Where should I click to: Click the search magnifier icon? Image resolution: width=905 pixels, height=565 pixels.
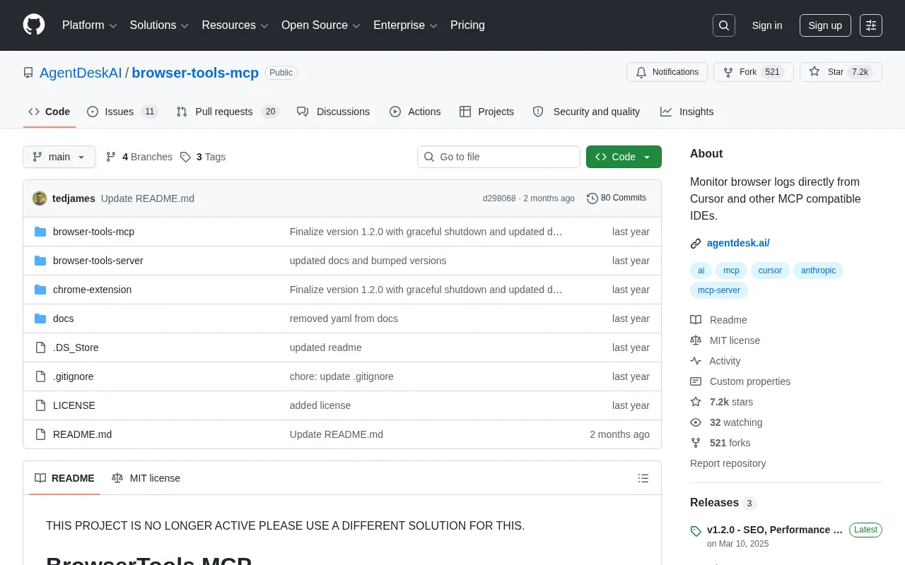[724, 25]
